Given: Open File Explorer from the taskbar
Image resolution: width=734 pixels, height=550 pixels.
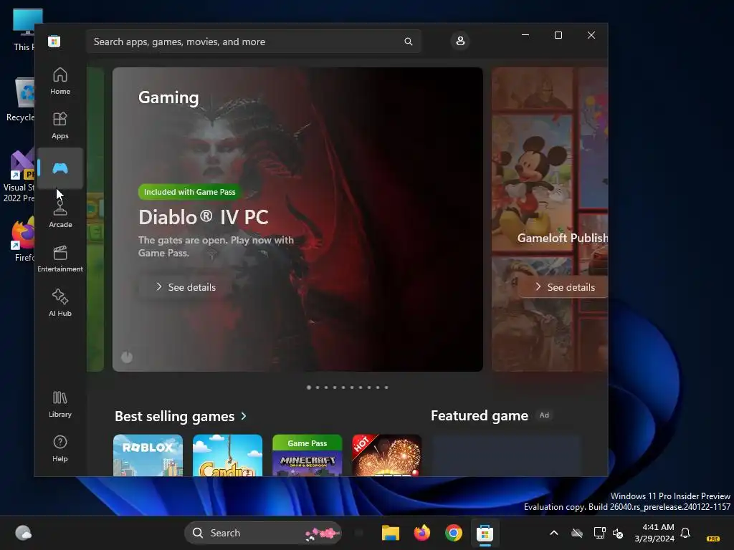Looking at the screenshot, I should coord(391,533).
